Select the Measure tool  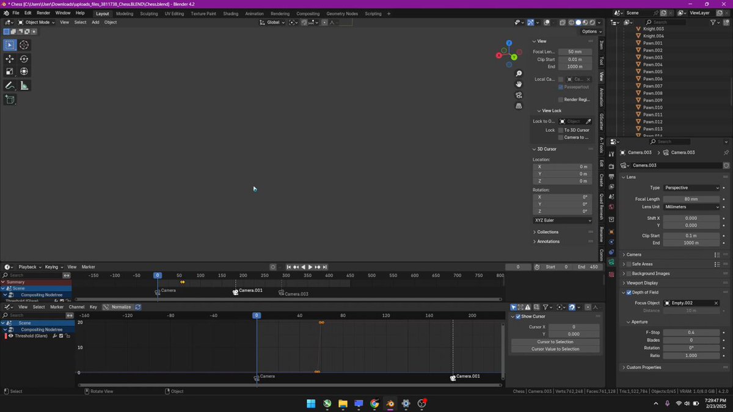[24, 86]
